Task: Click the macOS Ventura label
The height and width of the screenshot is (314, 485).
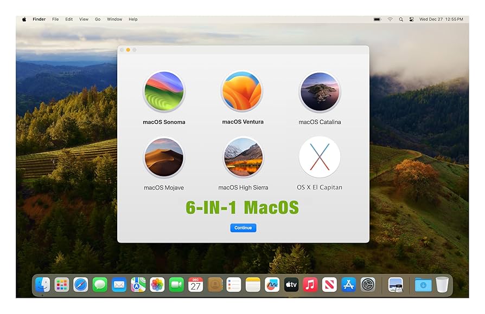Action: click(x=243, y=122)
